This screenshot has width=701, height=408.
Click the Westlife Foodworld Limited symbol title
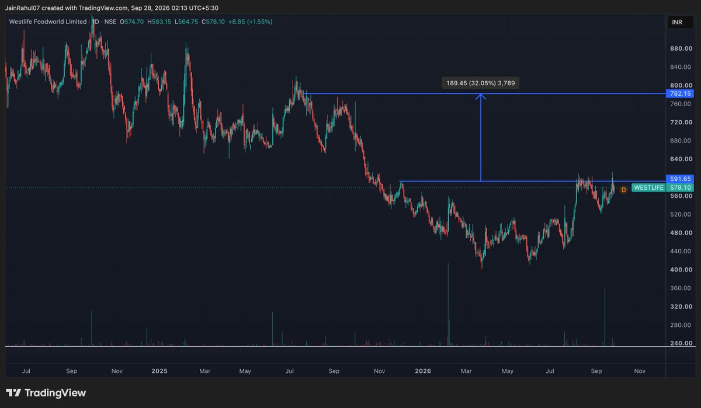[48, 22]
